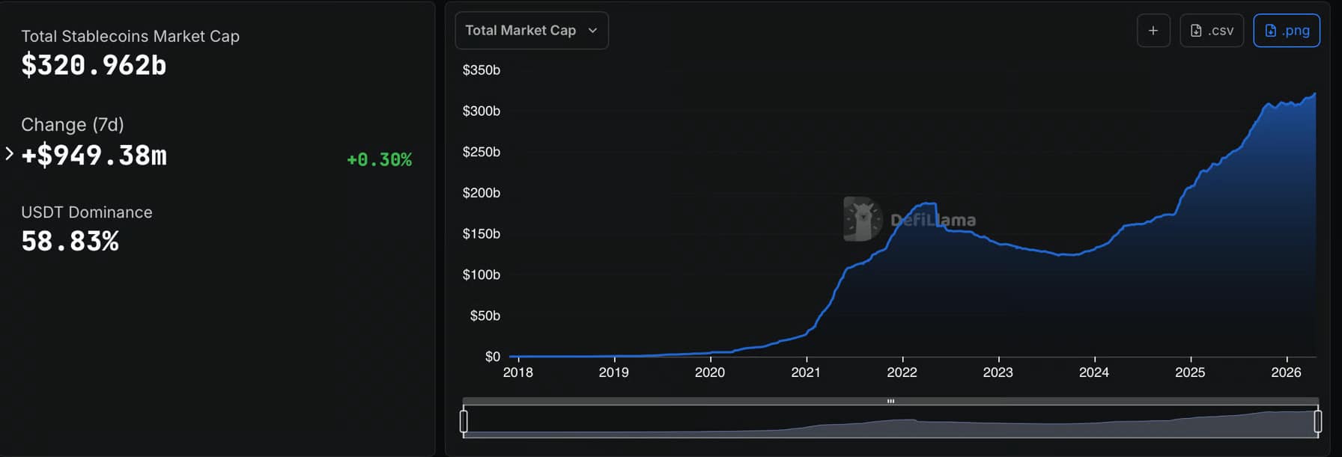Open the Total Market Cap dropdown
The image size is (1342, 457).
532,31
